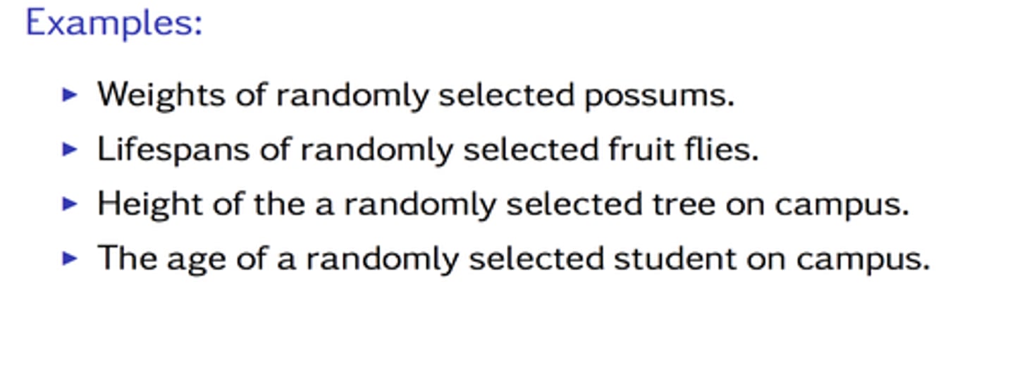
Task: Click "randomly" in the tree height line
Action: tap(419, 206)
